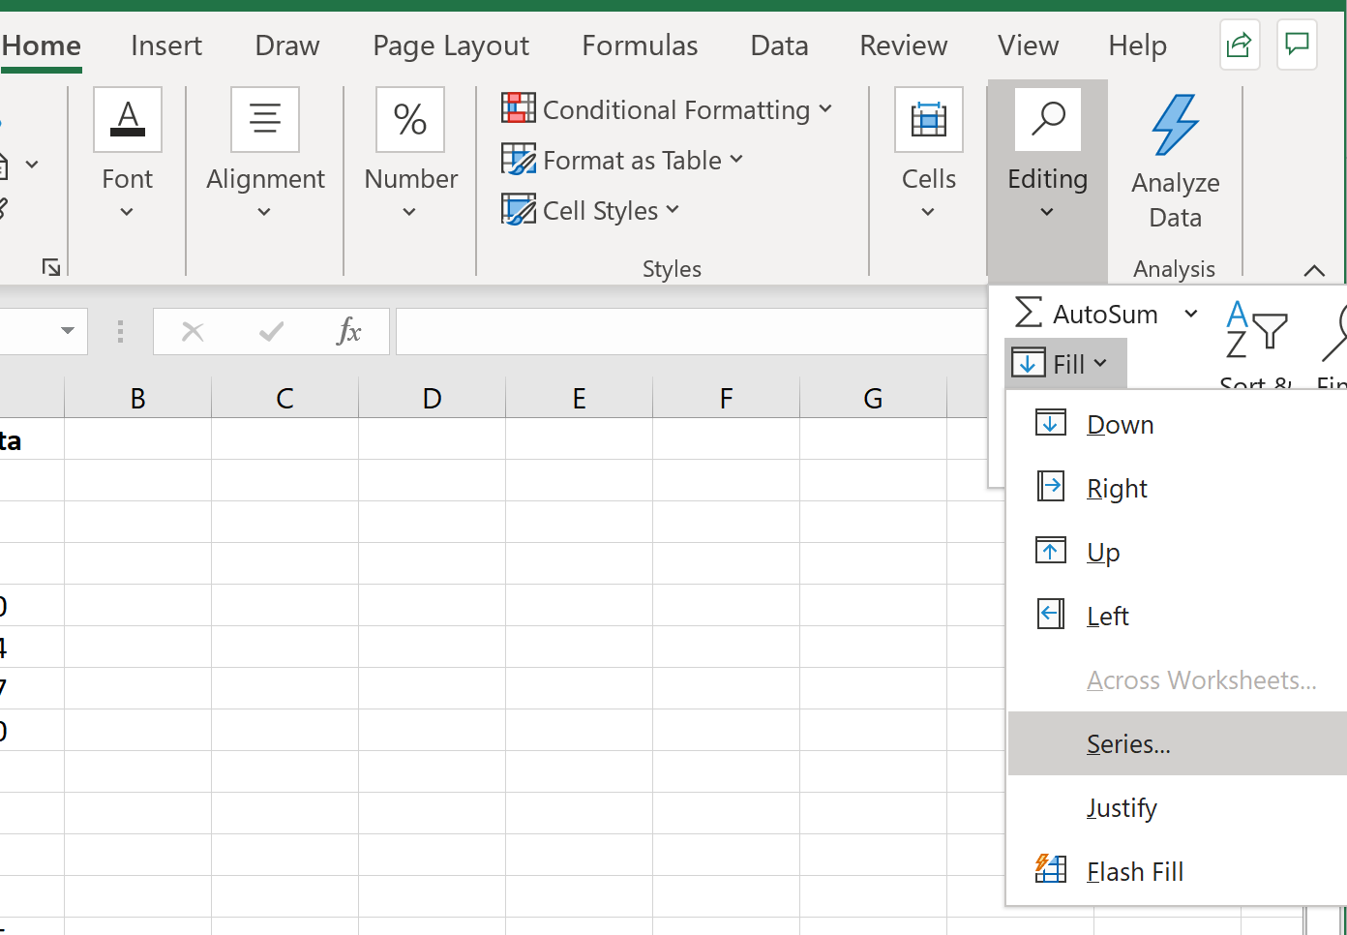The width and height of the screenshot is (1347, 935).
Task: Choose Up from the Fill menu
Action: click(x=1103, y=552)
